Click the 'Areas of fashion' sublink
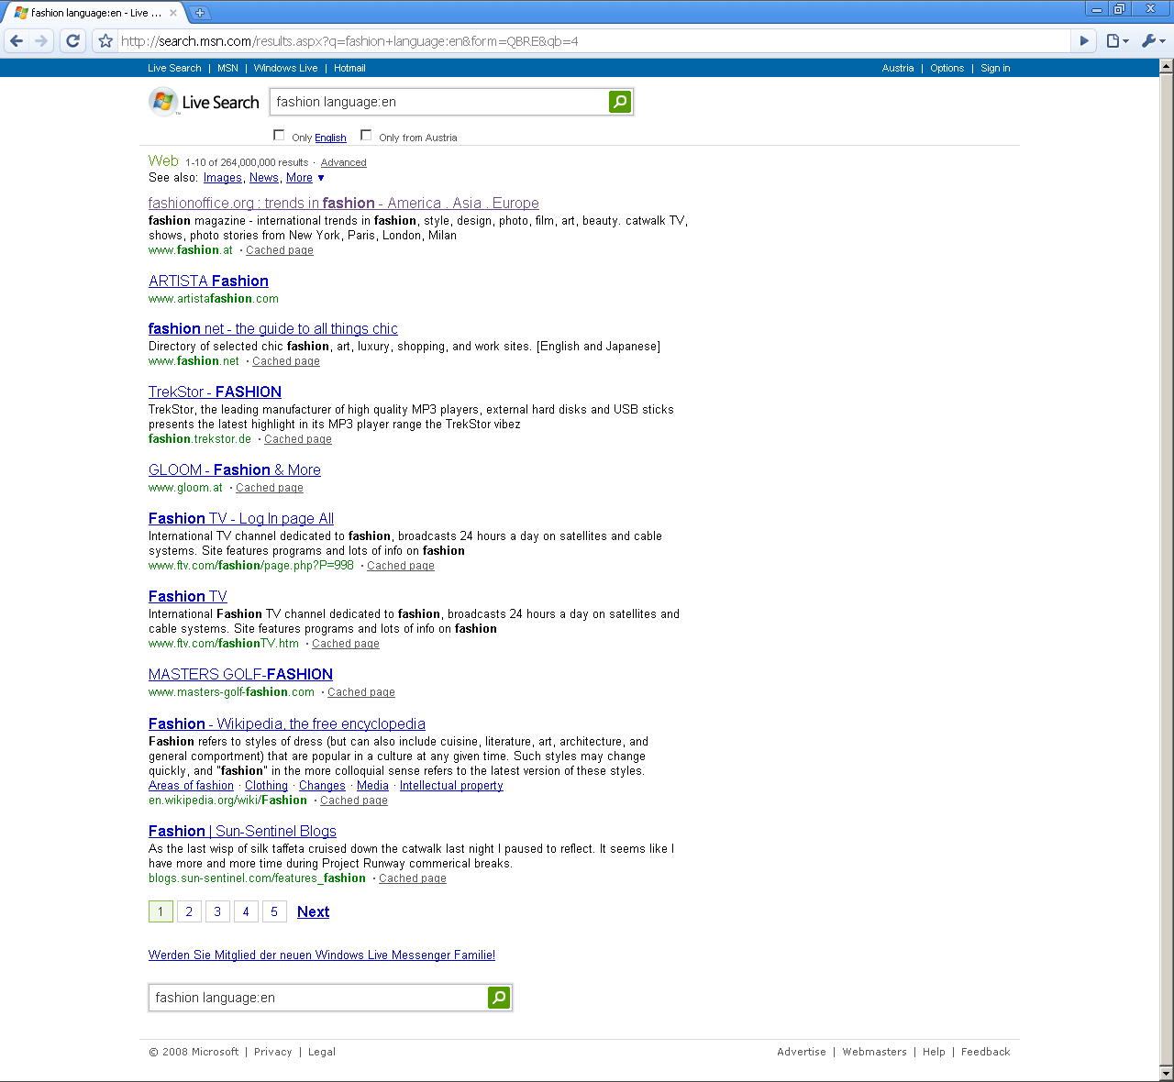Viewport: 1174px width, 1082px height. coord(191,786)
